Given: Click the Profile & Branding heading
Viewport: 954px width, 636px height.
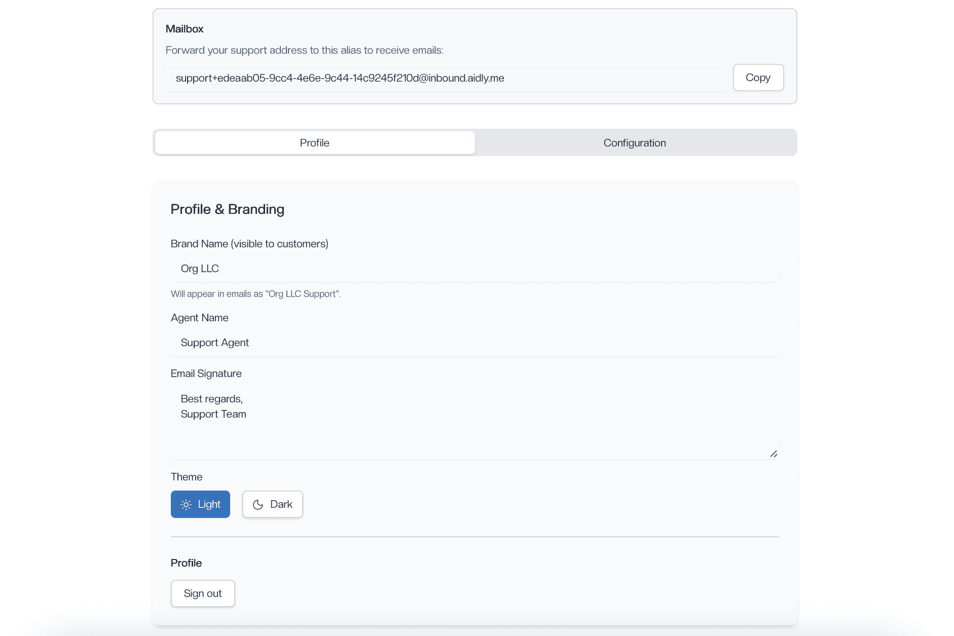Looking at the screenshot, I should [227, 208].
